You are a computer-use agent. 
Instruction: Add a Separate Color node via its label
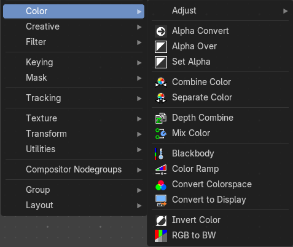[x=202, y=97]
